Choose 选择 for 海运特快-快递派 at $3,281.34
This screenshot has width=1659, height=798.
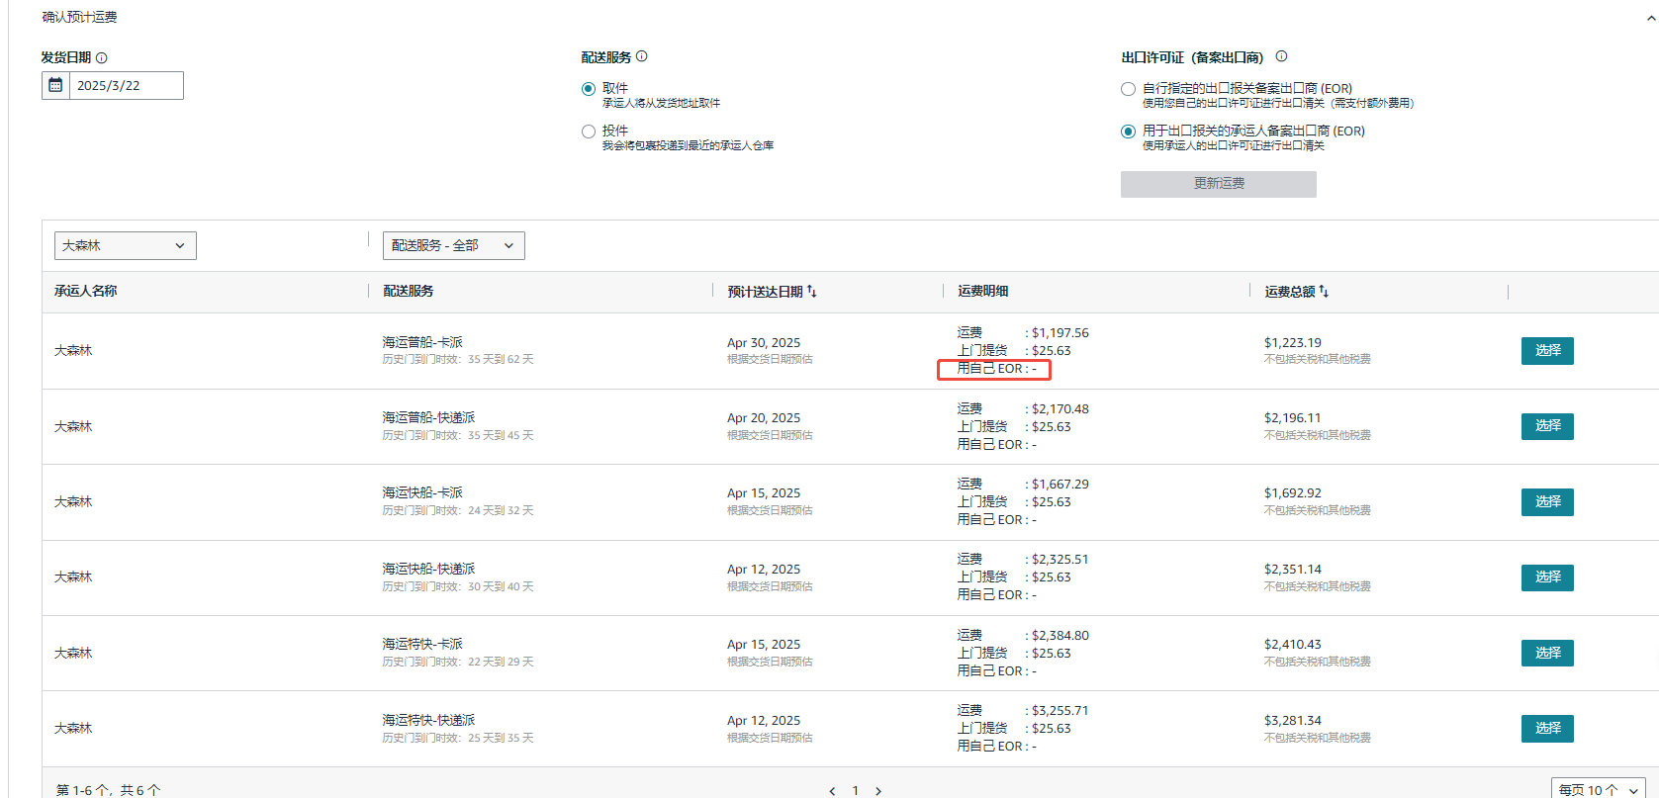coord(1546,729)
